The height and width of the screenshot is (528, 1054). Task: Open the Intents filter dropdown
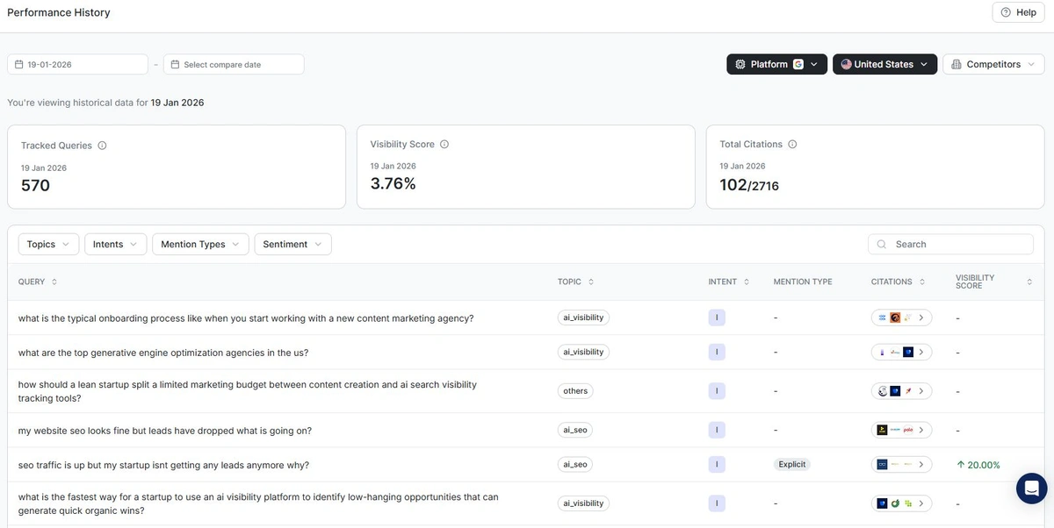(115, 244)
